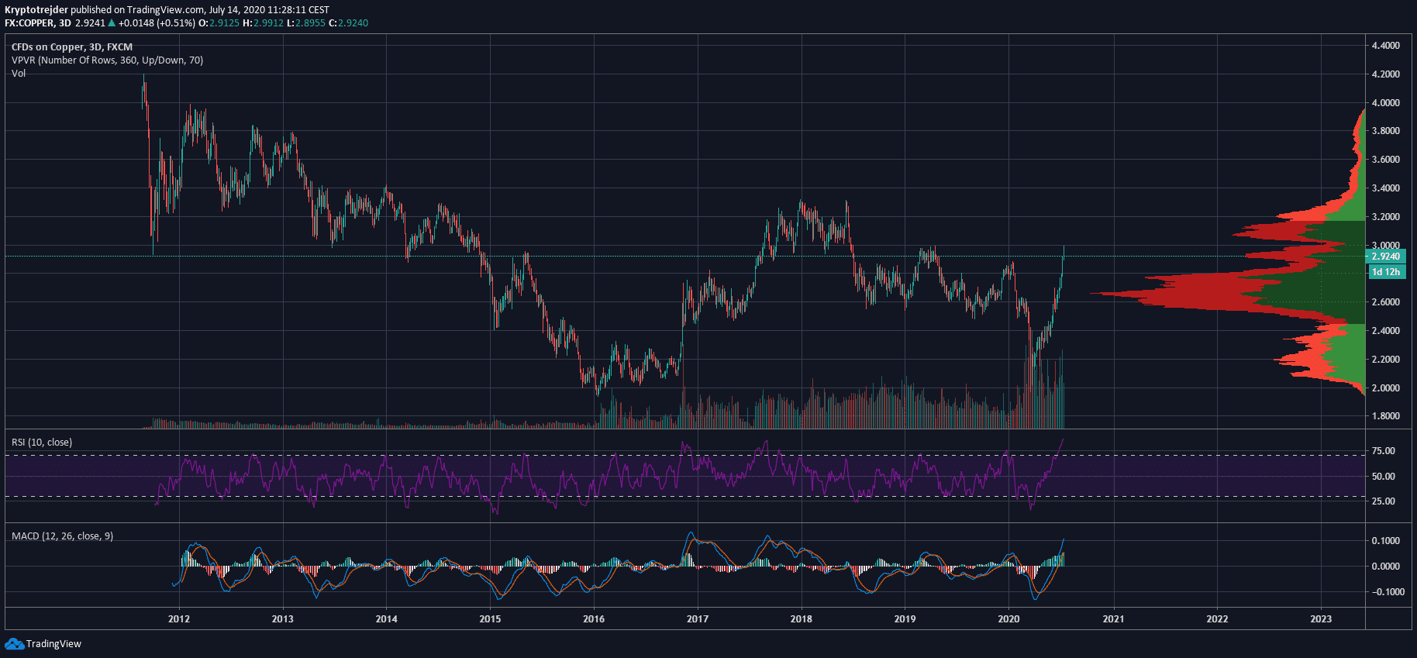Click the 75.00 level on RSI scale
The height and width of the screenshot is (658, 1417).
pyautogui.click(x=1383, y=451)
